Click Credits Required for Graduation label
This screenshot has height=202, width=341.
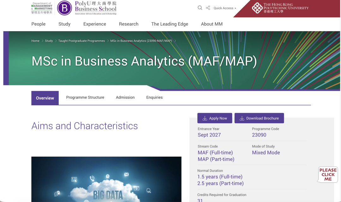point(222,195)
